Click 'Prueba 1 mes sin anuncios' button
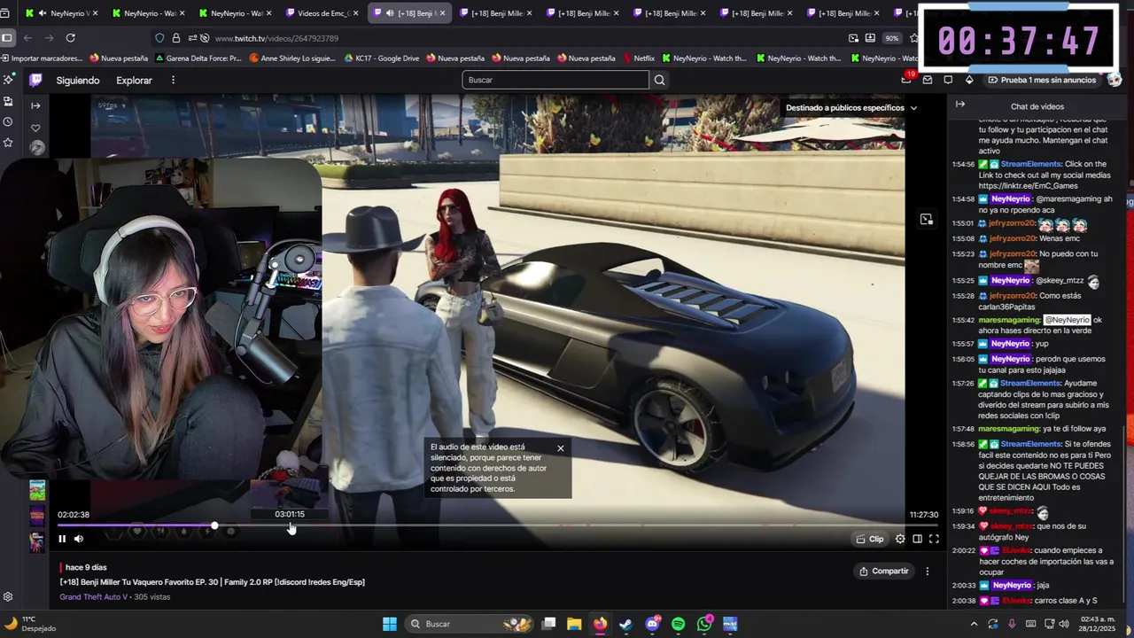This screenshot has width=1134, height=638. [1042, 80]
